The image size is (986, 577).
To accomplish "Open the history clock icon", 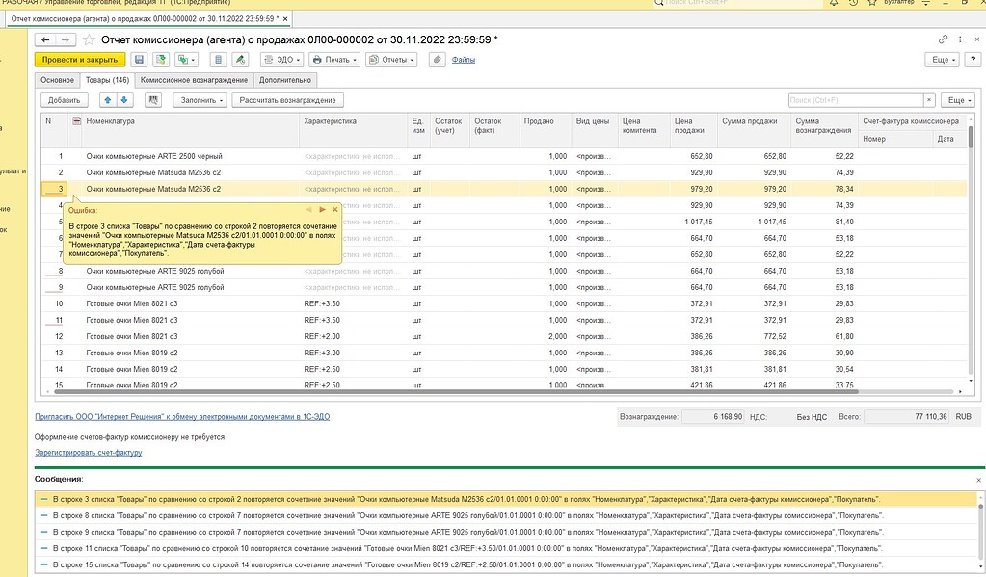I will click(x=853, y=3).
